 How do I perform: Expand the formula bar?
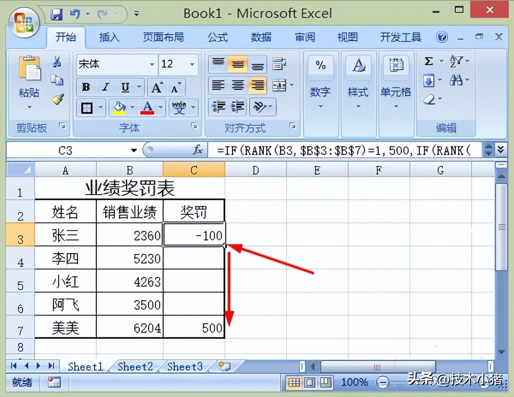point(501,150)
